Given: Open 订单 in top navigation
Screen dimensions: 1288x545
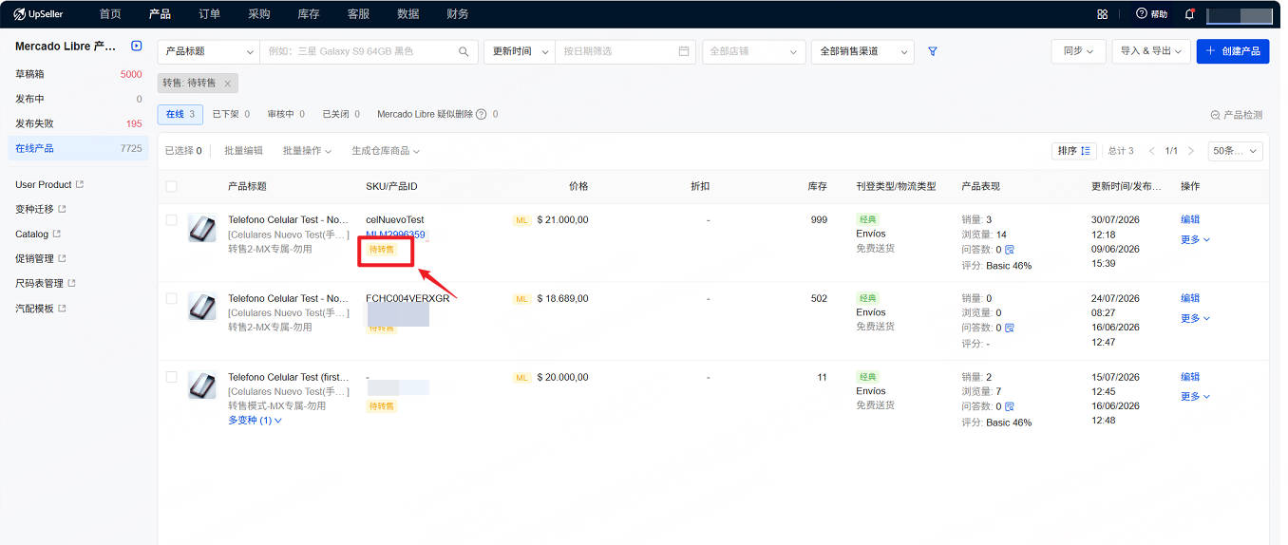Looking at the screenshot, I should click(210, 14).
